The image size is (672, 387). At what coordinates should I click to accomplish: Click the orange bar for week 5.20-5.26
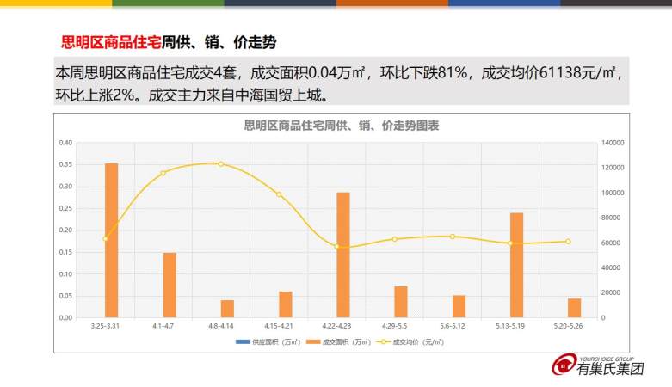click(574, 308)
